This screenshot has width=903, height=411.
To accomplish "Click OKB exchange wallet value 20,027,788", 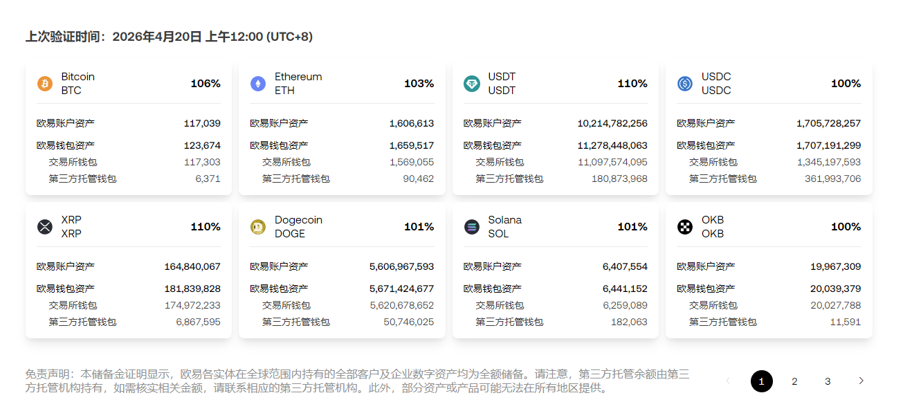I will pos(836,305).
